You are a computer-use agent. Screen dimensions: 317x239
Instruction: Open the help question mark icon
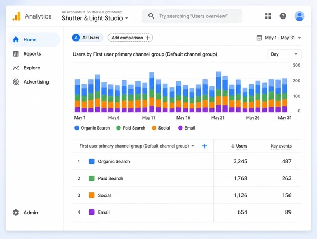coord(283,16)
